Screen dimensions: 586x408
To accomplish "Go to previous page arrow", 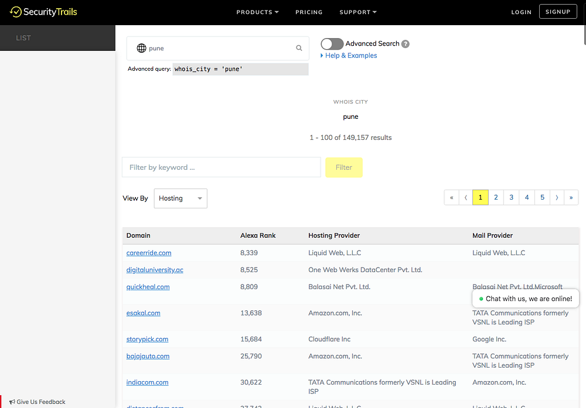I will coord(466,197).
